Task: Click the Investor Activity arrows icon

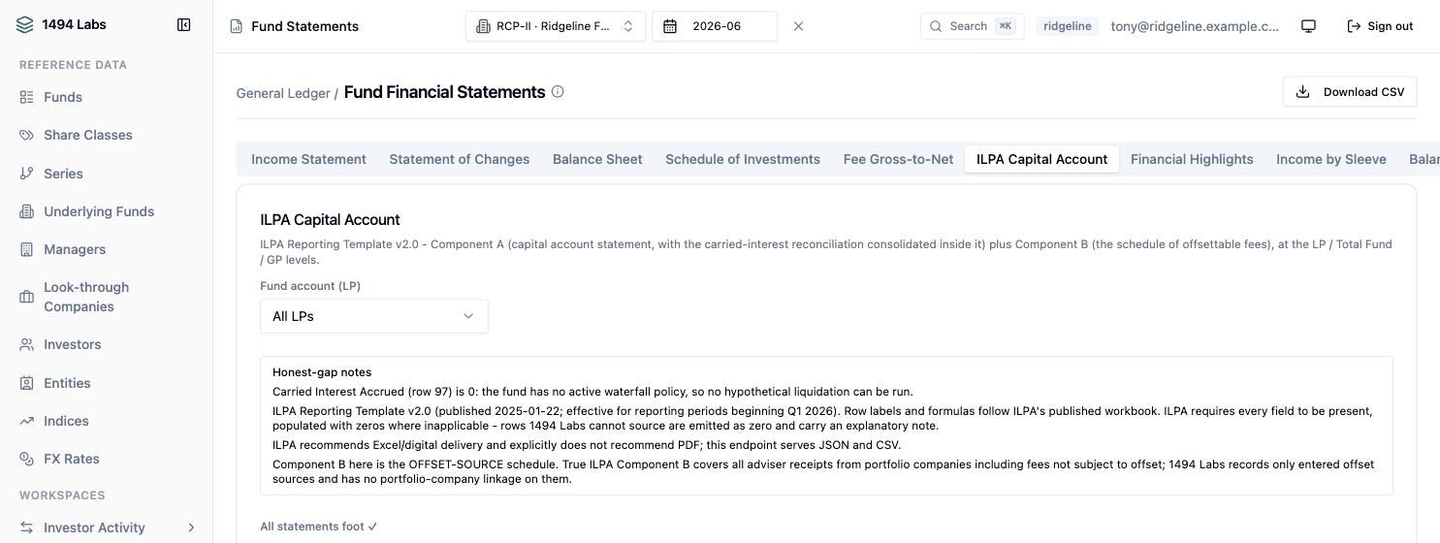Action: (26, 527)
